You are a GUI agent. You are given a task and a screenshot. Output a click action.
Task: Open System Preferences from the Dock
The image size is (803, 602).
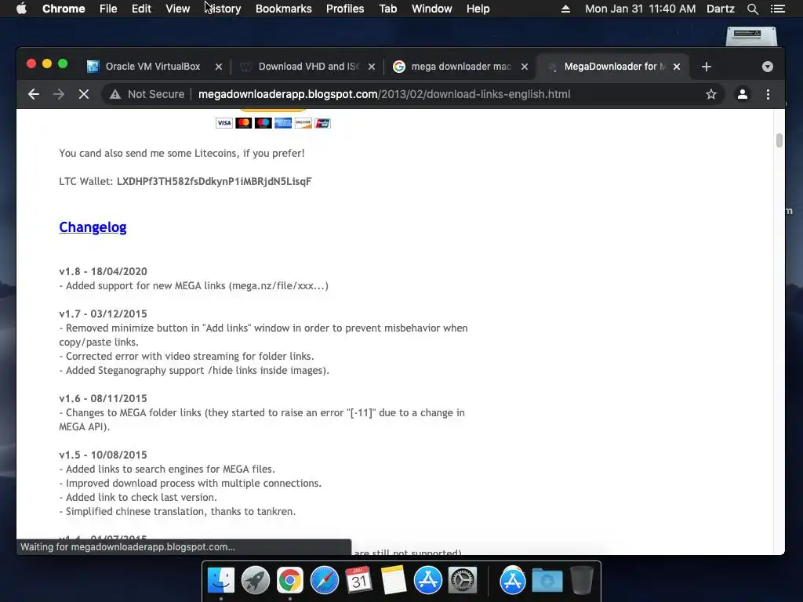pyautogui.click(x=463, y=581)
